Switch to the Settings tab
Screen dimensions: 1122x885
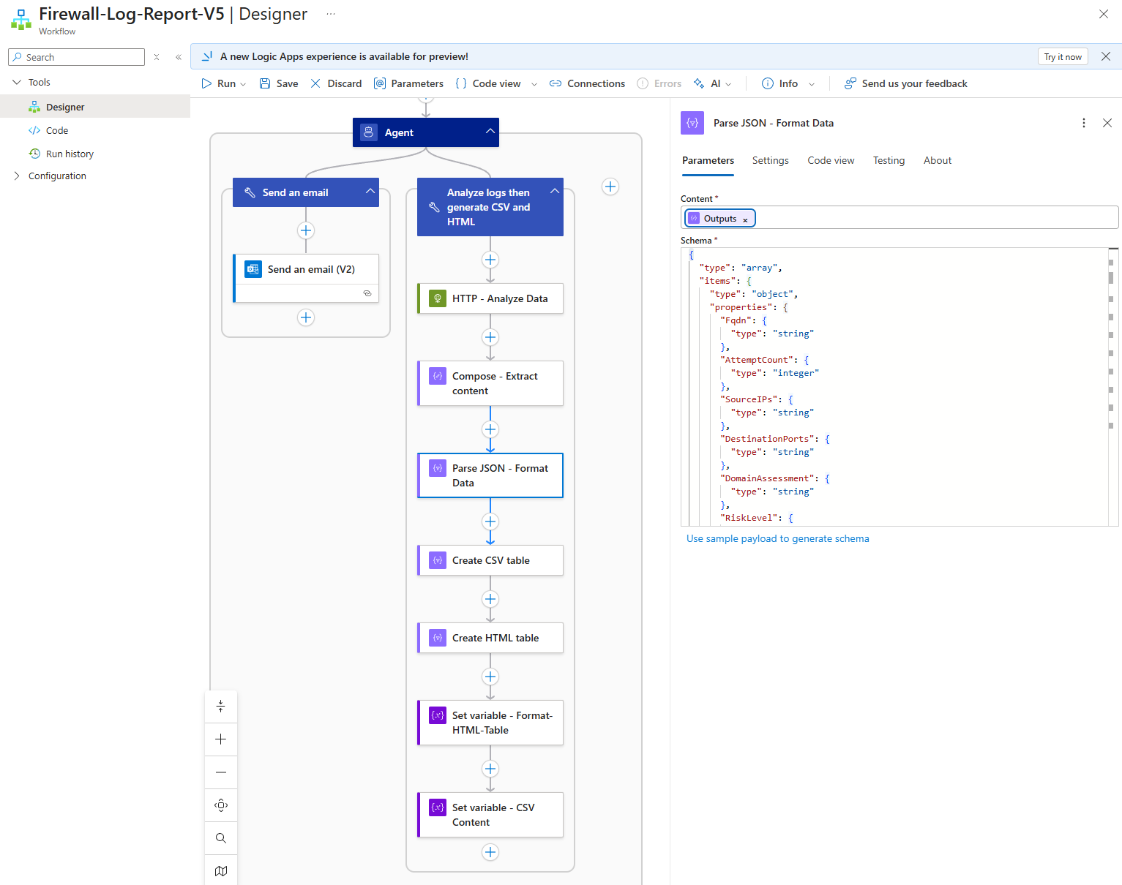pyautogui.click(x=770, y=160)
